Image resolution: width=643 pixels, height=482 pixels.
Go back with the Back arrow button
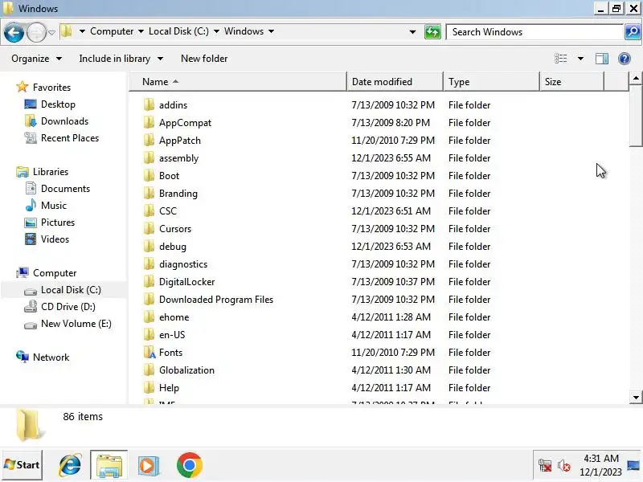[14, 32]
